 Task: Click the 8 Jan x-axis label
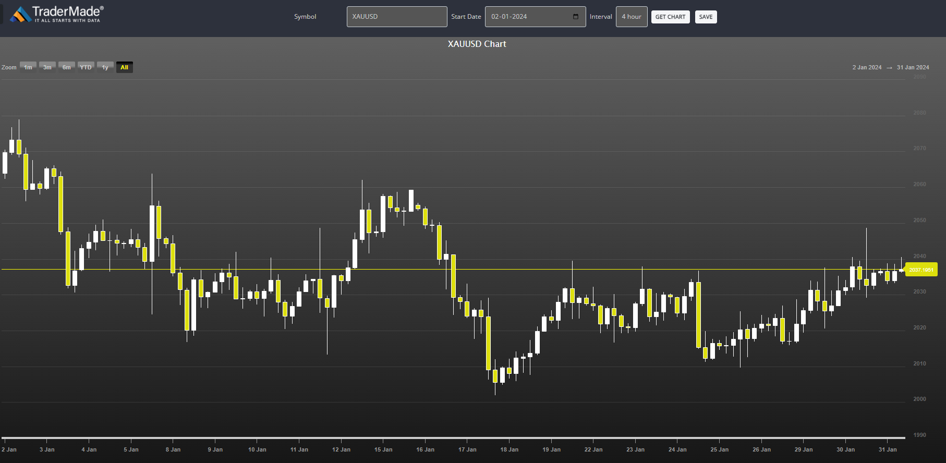pos(173,449)
